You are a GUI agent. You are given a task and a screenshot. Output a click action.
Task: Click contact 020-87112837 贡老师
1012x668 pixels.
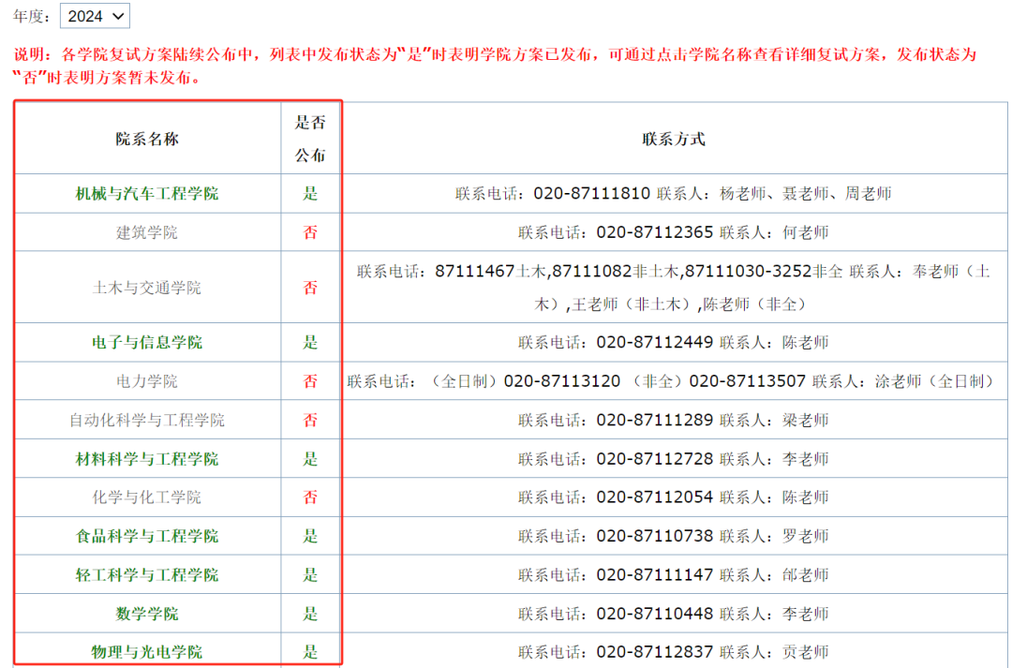[674, 652]
